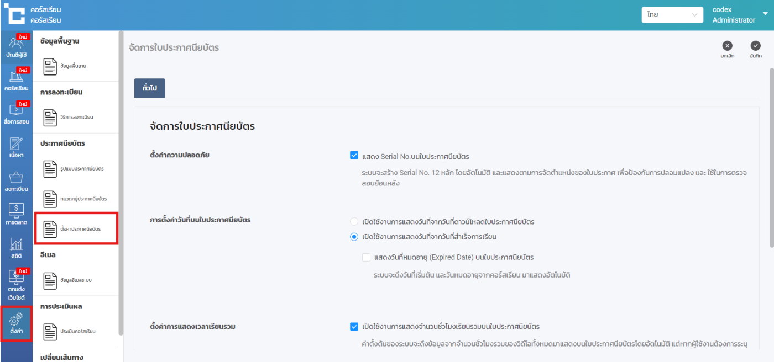Open the เนื้อหา content sidebar icon

point(16,147)
